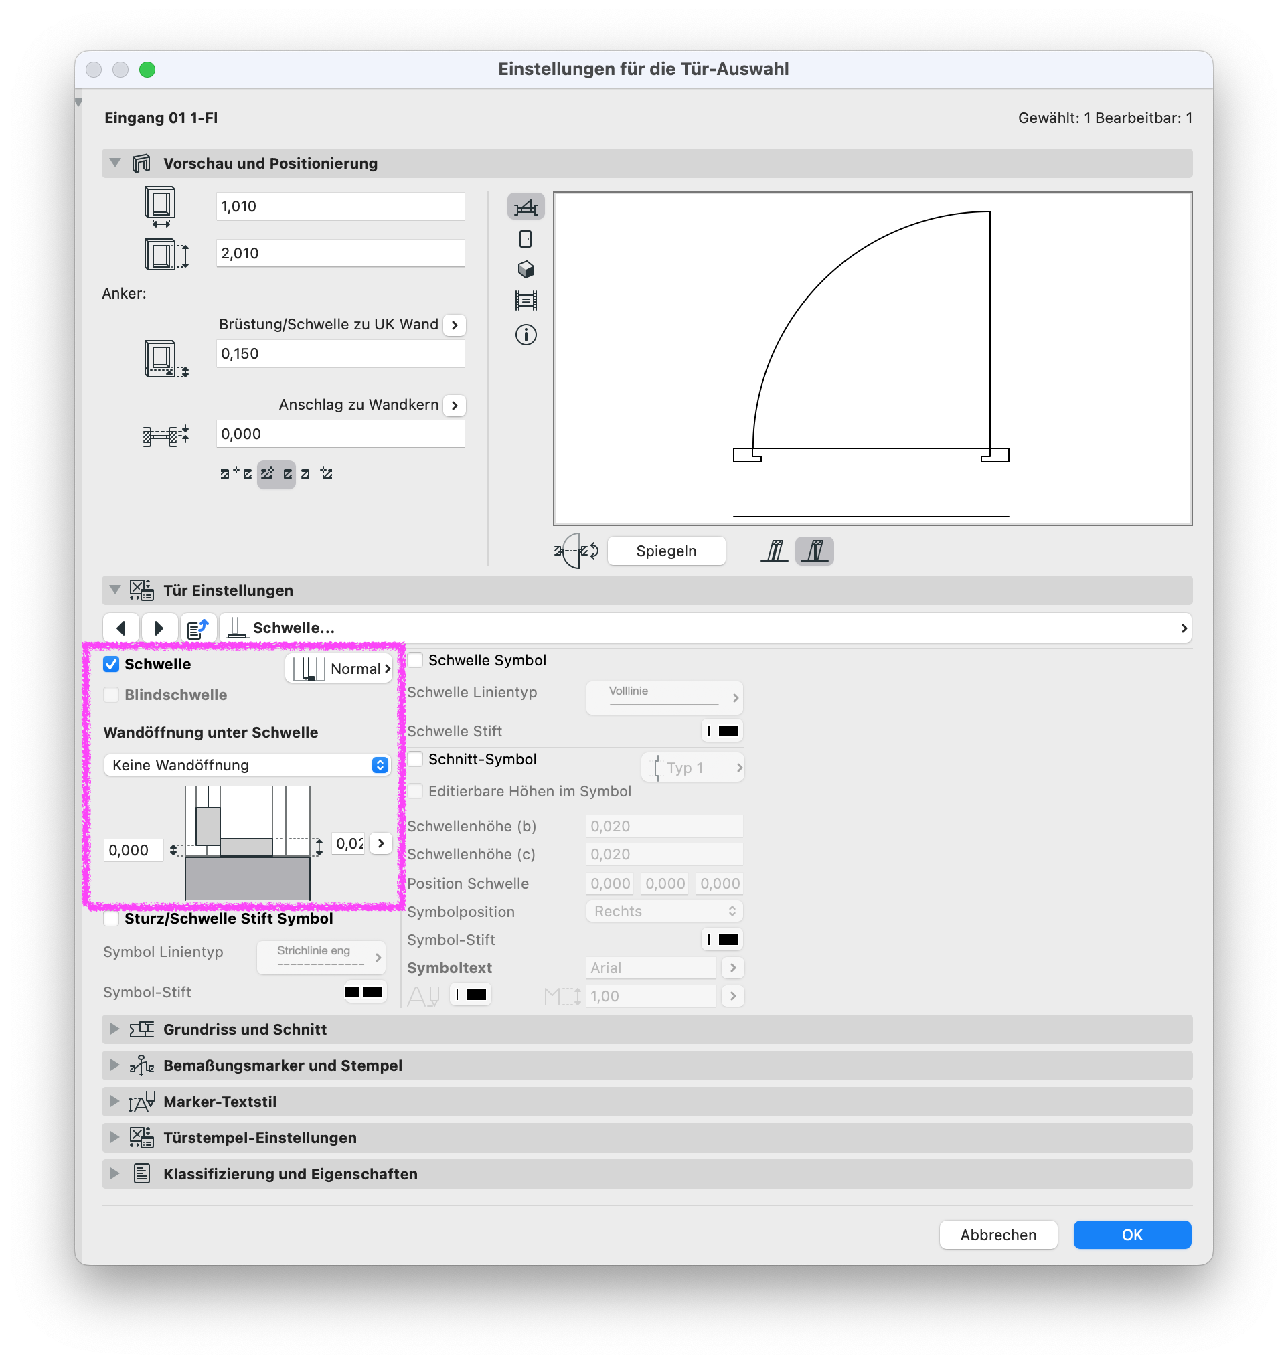The image size is (1288, 1364).
Task: Go to previous Tür Einstellungen page
Action: coord(122,628)
